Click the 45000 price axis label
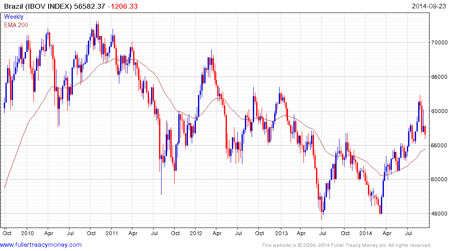450x251 pixels. 440,214
